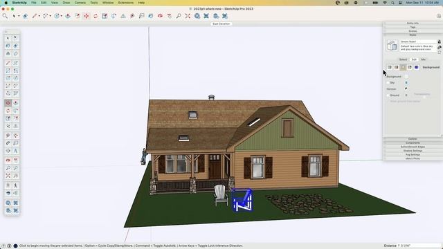
Task: Open the Window menu
Action: point(108,3)
